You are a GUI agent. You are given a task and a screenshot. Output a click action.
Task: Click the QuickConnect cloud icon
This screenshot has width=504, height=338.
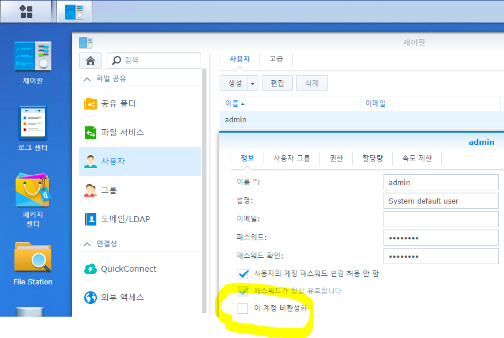click(x=91, y=269)
